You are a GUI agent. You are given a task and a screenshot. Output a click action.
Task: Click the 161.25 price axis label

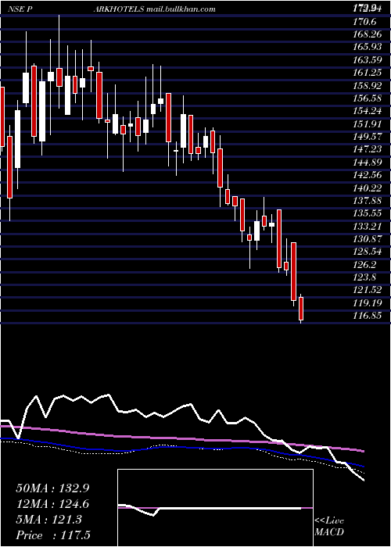[x=368, y=73]
